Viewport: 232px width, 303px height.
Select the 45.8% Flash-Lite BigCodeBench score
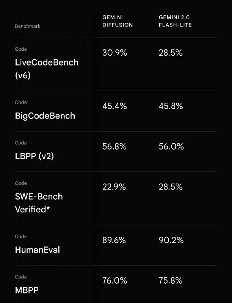(x=171, y=106)
